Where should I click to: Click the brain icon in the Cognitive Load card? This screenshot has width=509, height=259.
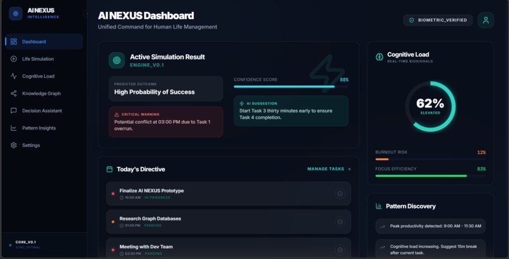(379, 57)
